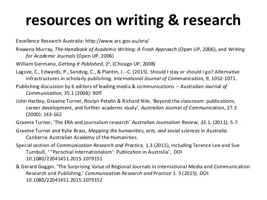This screenshot has width=267, height=200.
Task: Click 'Australian Journalism Review' journal name
Action: (x=164, y=122)
